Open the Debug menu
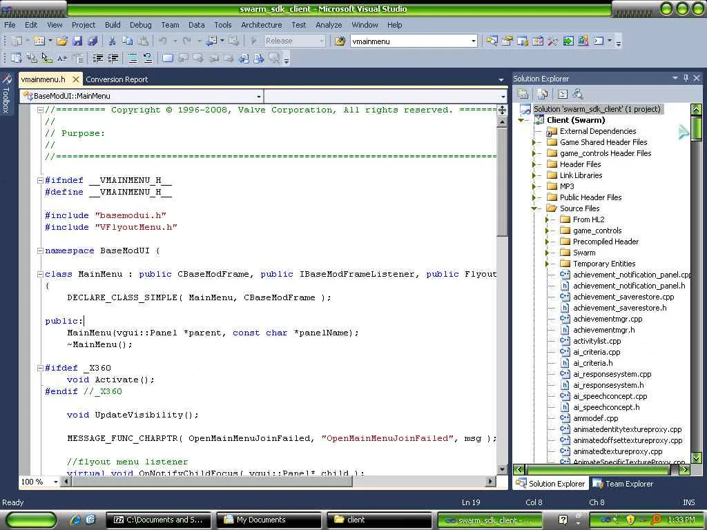 click(141, 25)
